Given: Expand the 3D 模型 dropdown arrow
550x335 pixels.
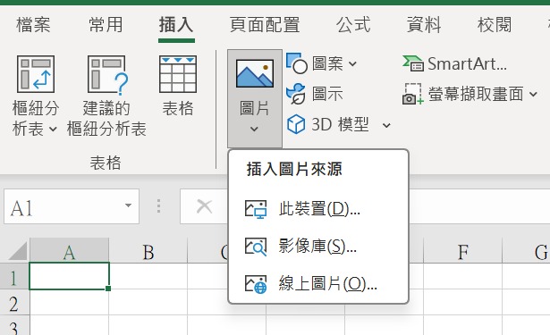Looking at the screenshot, I should 386,125.
